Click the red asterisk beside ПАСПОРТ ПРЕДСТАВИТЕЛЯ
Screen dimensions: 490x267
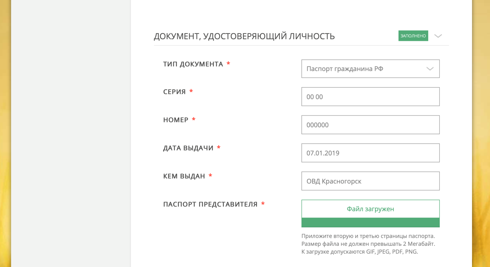pyautogui.click(x=263, y=203)
